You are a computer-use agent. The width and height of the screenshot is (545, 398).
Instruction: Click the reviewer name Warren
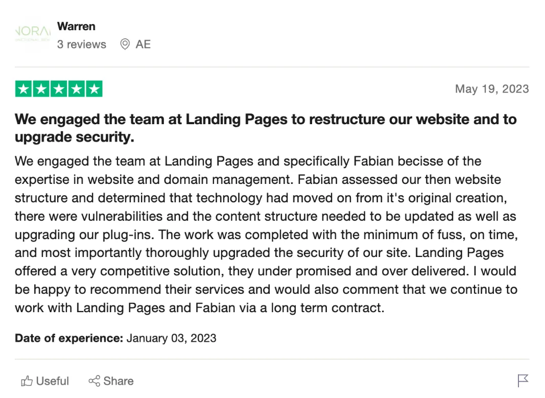[x=76, y=26]
